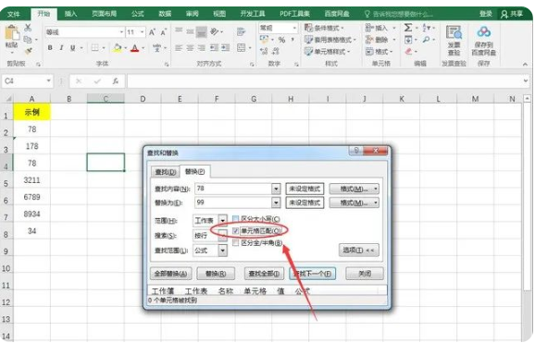This screenshot has width=535, height=343.
Task: Switch to the Data ribbon tab
Action: coord(165,14)
